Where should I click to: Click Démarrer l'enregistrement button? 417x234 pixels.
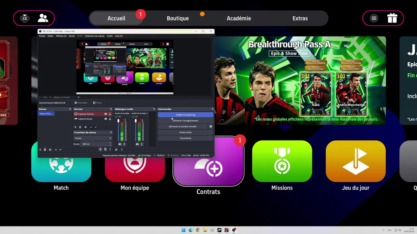click(x=185, y=121)
